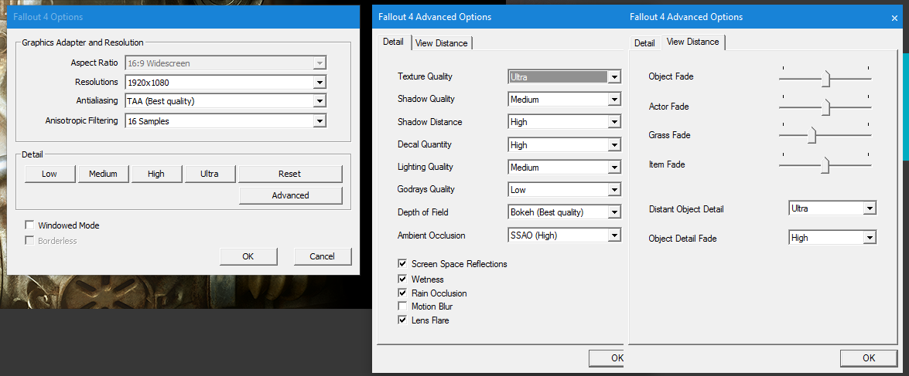Image resolution: width=909 pixels, height=376 pixels.
Task: Open the Resolutions dropdown showing 1920x1080
Action: 226,82
